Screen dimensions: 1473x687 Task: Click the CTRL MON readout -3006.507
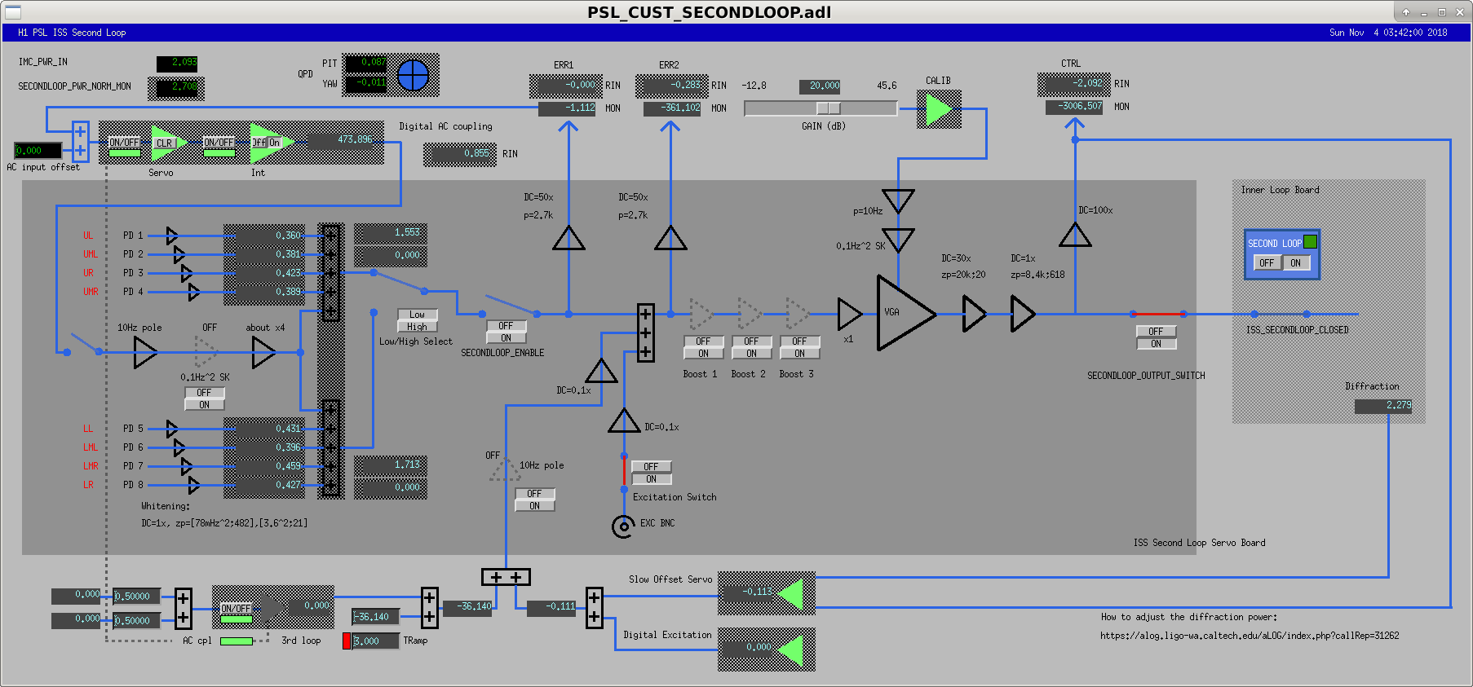(1074, 106)
